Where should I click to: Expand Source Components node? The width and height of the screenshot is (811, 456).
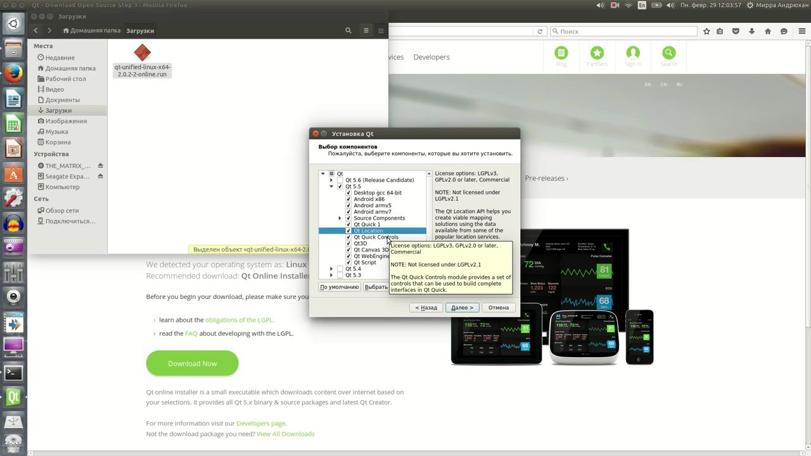point(340,218)
